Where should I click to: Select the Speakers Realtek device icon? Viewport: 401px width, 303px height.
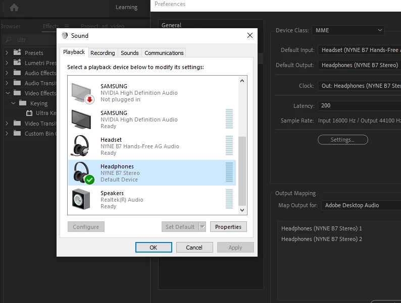click(x=81, y=199)
